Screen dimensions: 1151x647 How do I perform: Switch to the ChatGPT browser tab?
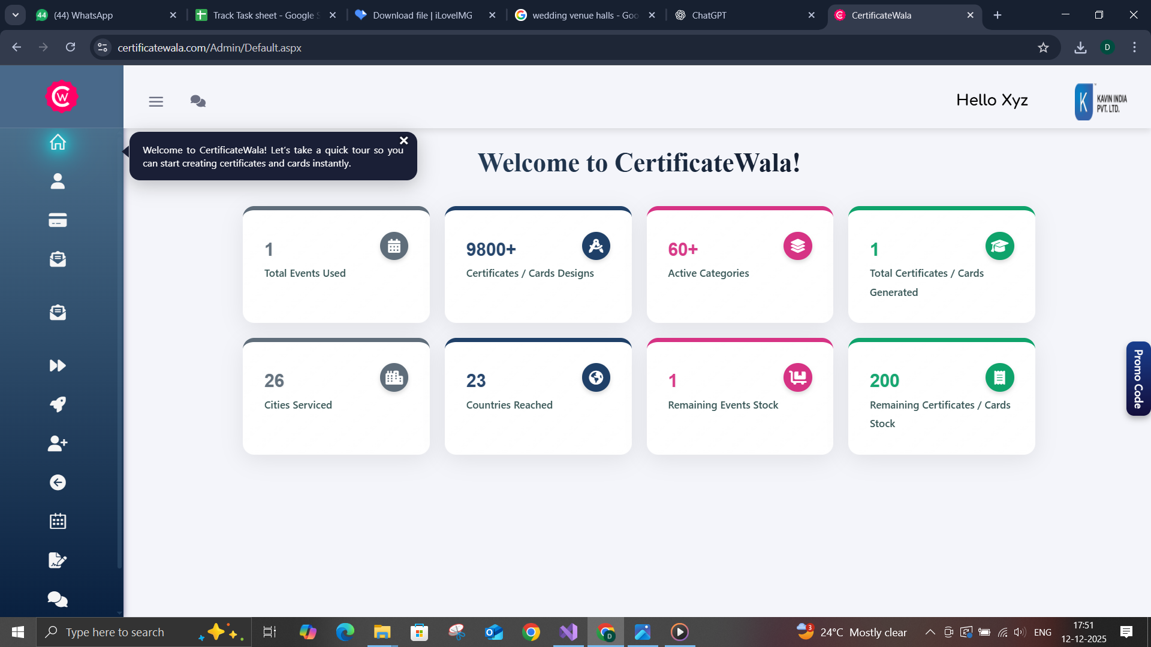coord(709,15)
